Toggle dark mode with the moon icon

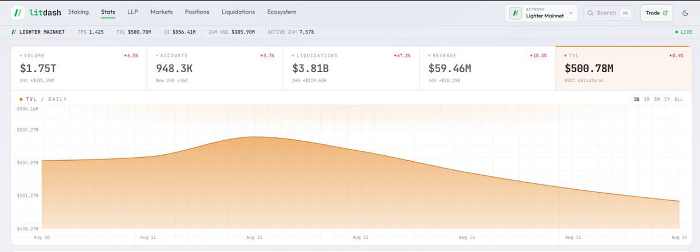[685, 12]
